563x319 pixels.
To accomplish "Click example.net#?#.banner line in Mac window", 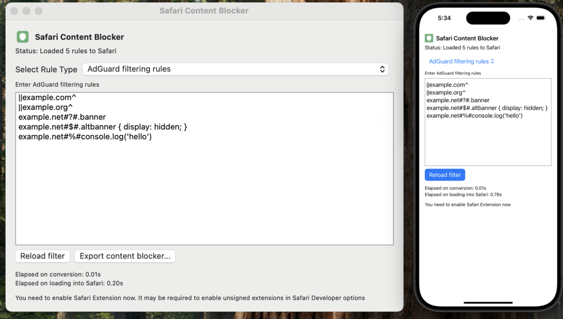I will pyautogui.click(x=62, y=117).
